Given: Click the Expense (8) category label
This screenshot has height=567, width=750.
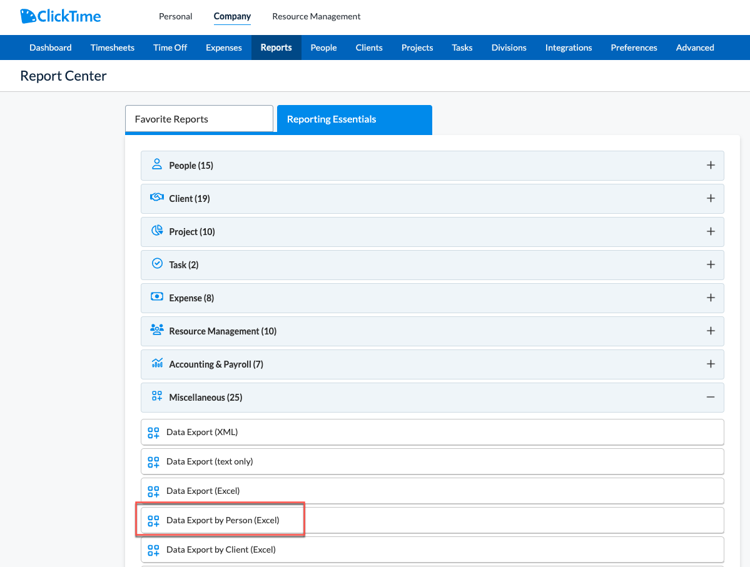Looking at the screenshot, I should coord(191,298).
